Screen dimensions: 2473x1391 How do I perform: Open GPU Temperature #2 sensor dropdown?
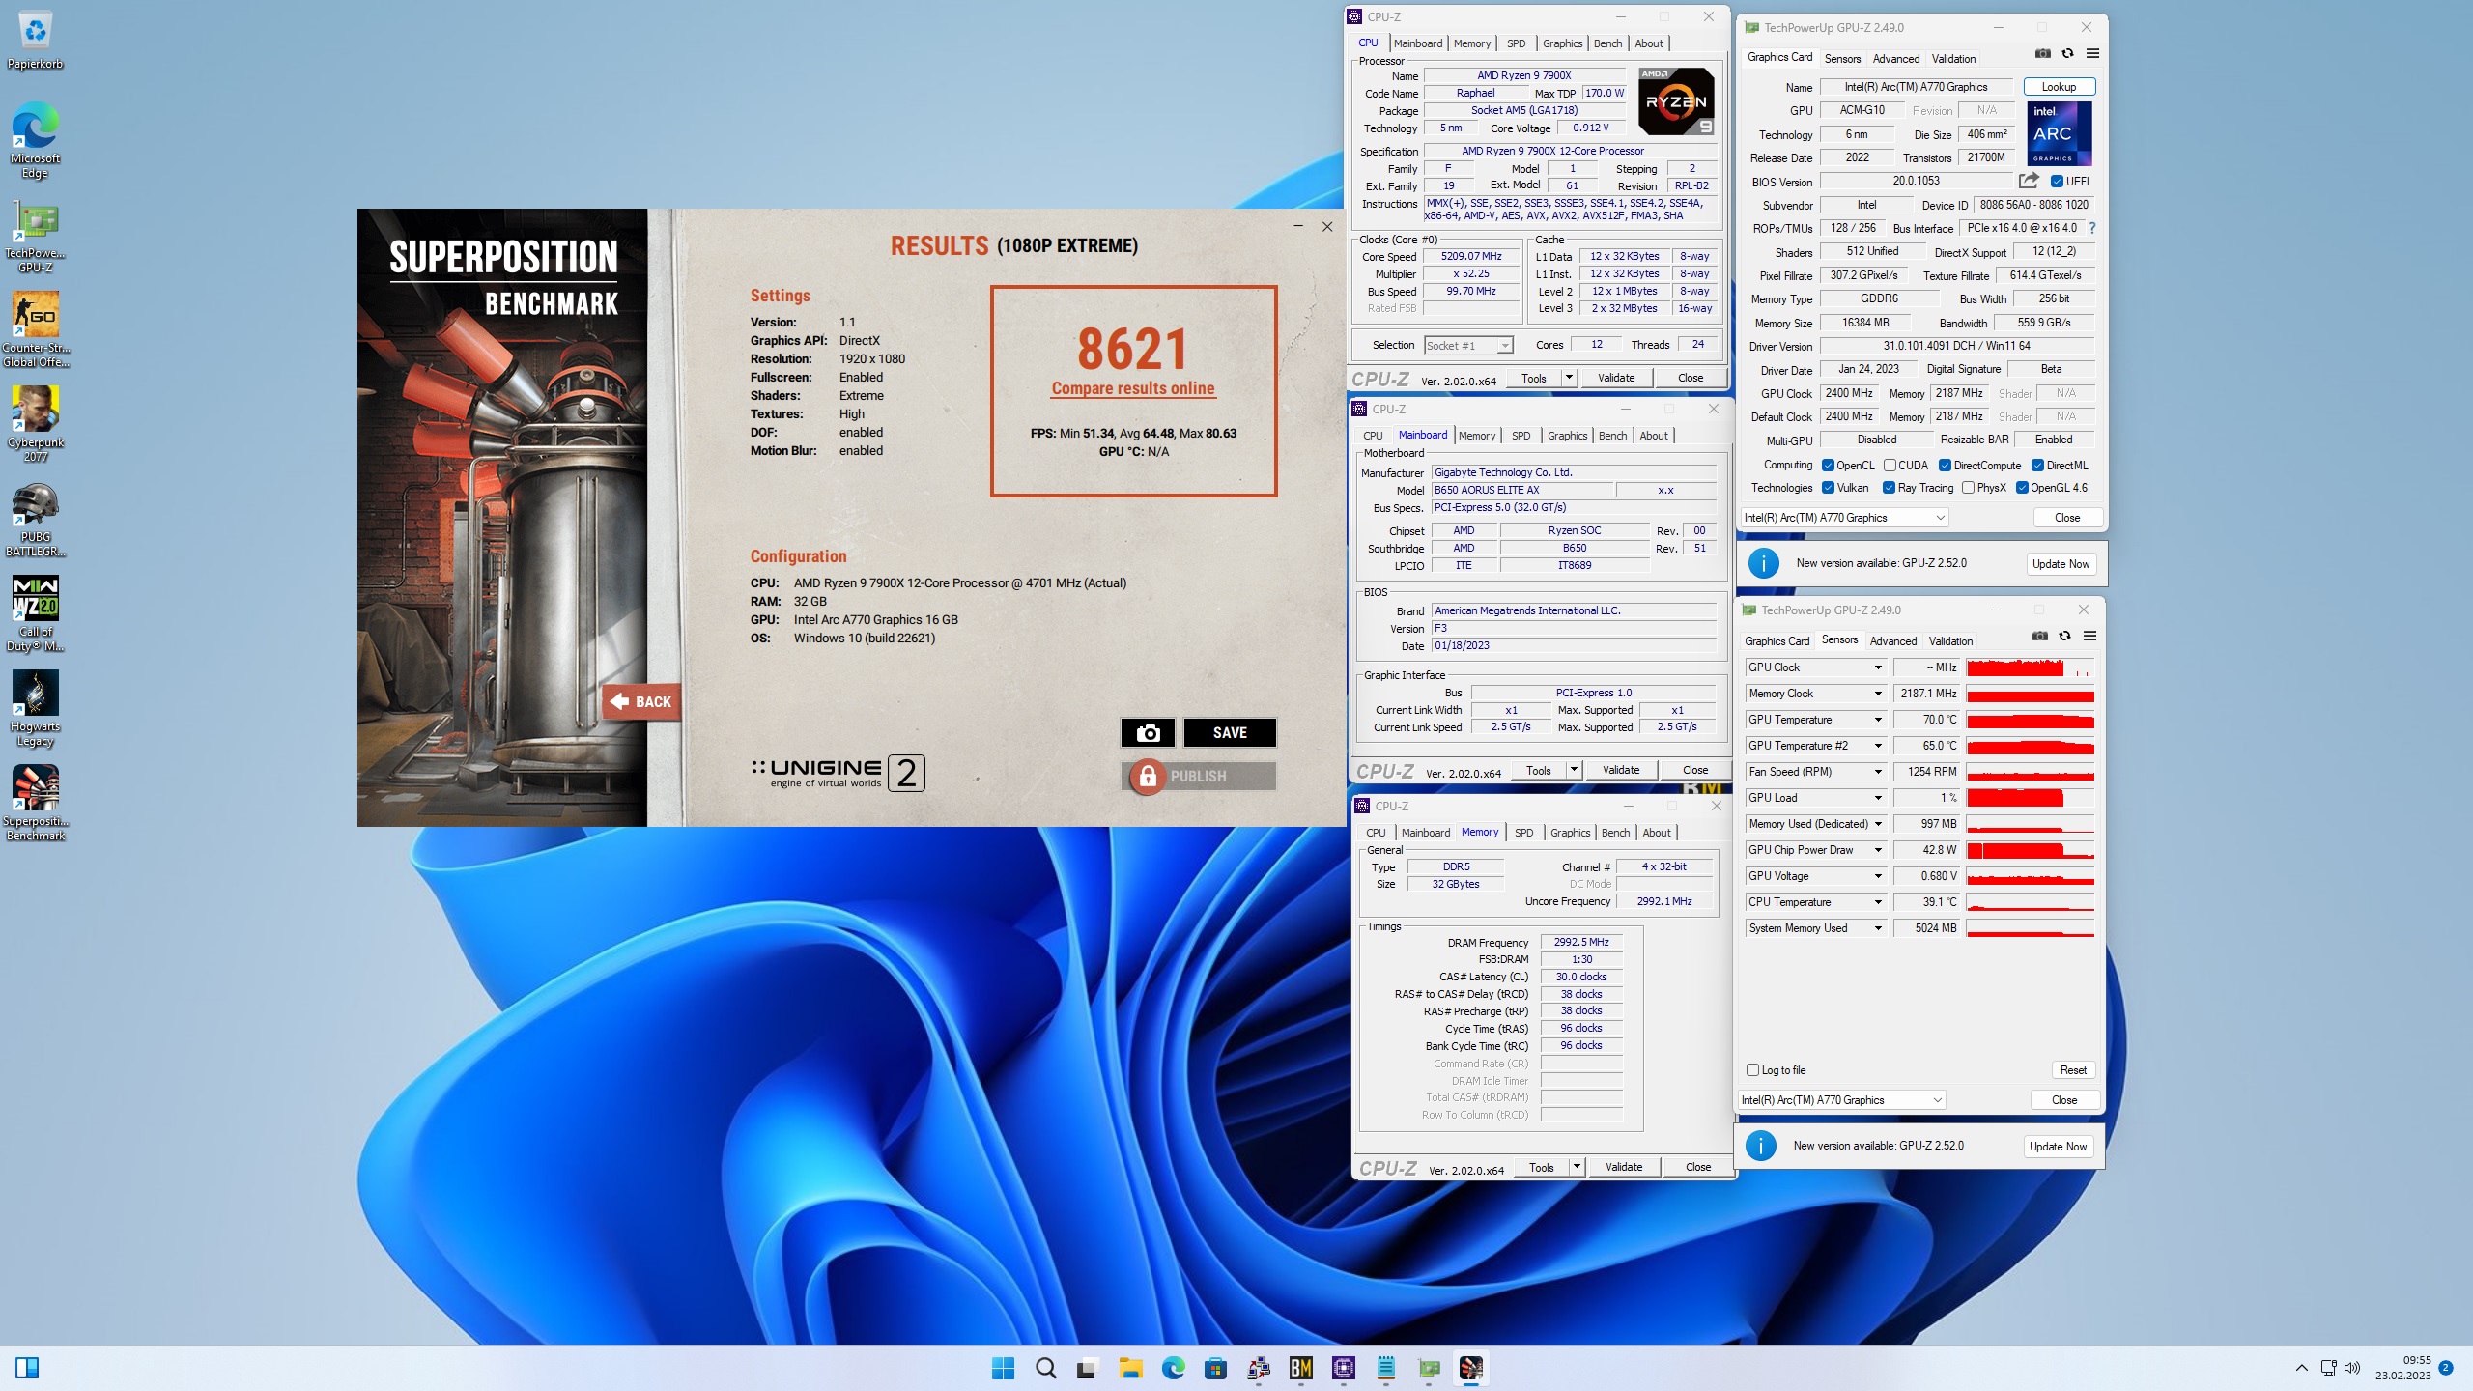[x=1878, y=746]
